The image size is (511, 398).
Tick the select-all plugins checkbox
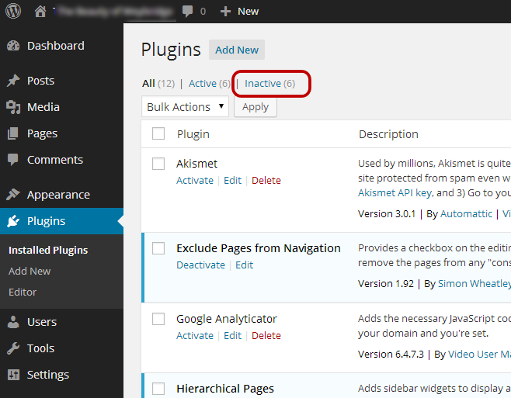coord(158,133)
